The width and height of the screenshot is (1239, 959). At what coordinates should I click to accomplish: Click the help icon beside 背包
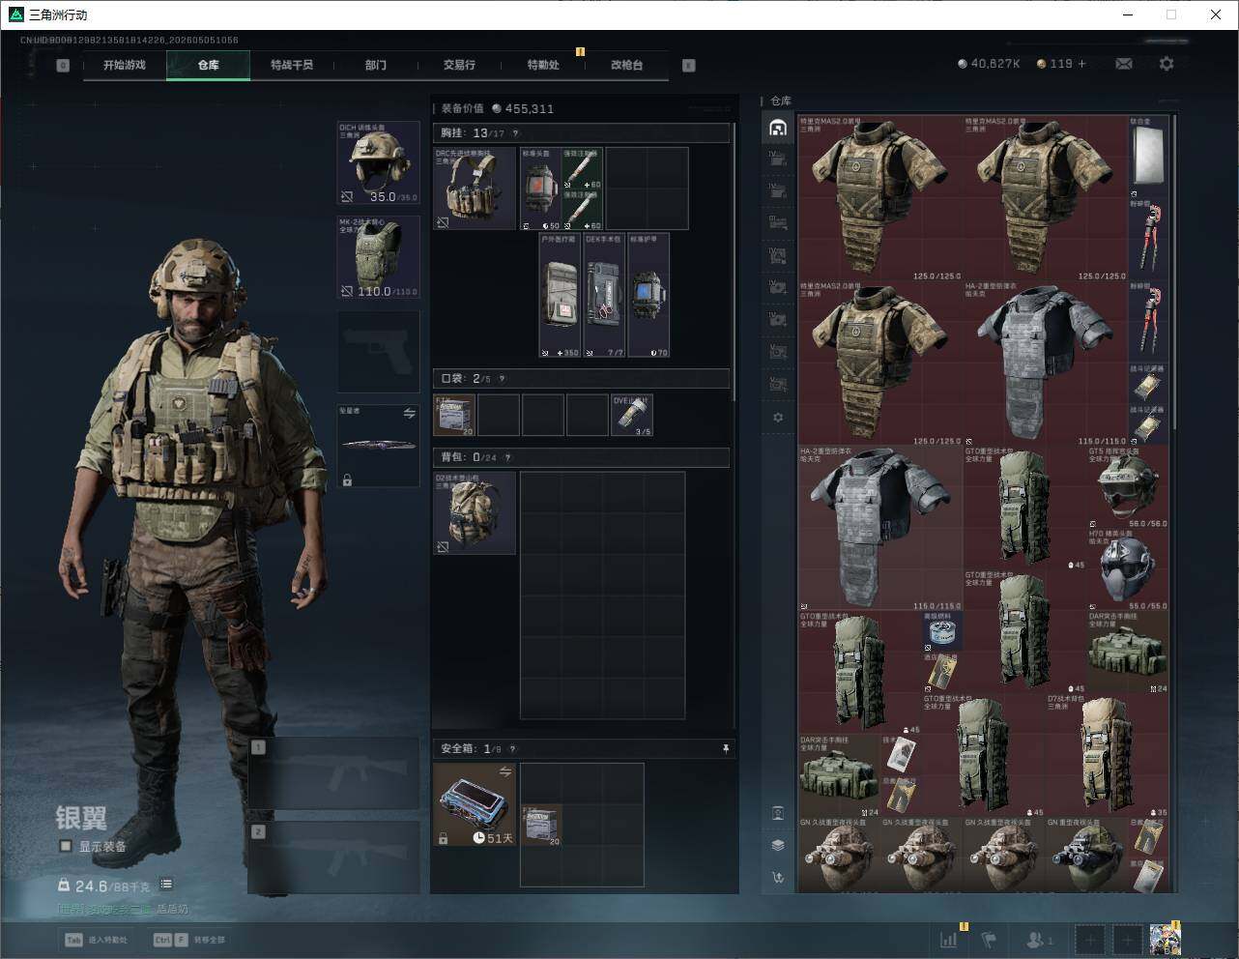[x=507, y=457]
